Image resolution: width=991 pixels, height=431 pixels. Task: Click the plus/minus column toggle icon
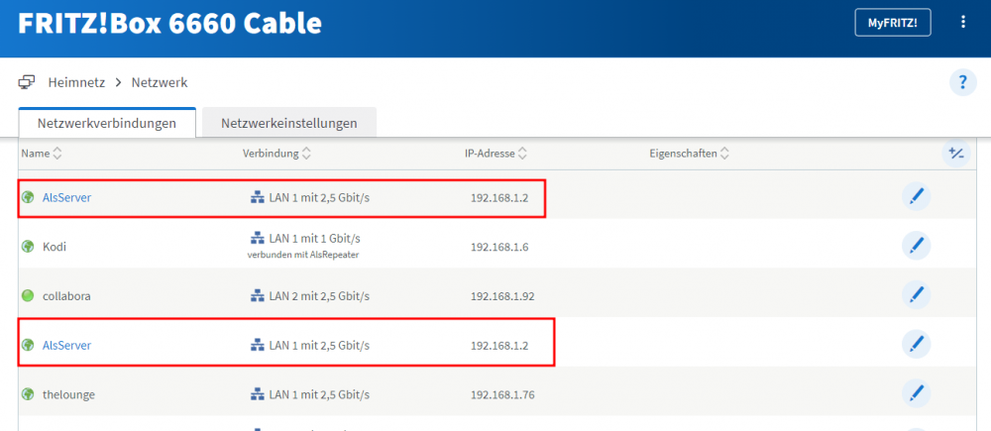pyautogui.click(x=956, y=153)
